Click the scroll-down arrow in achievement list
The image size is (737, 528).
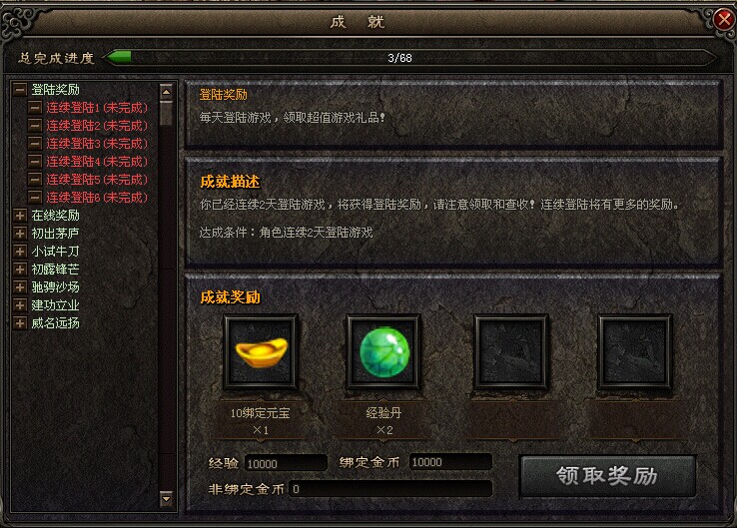pos(166,498)
